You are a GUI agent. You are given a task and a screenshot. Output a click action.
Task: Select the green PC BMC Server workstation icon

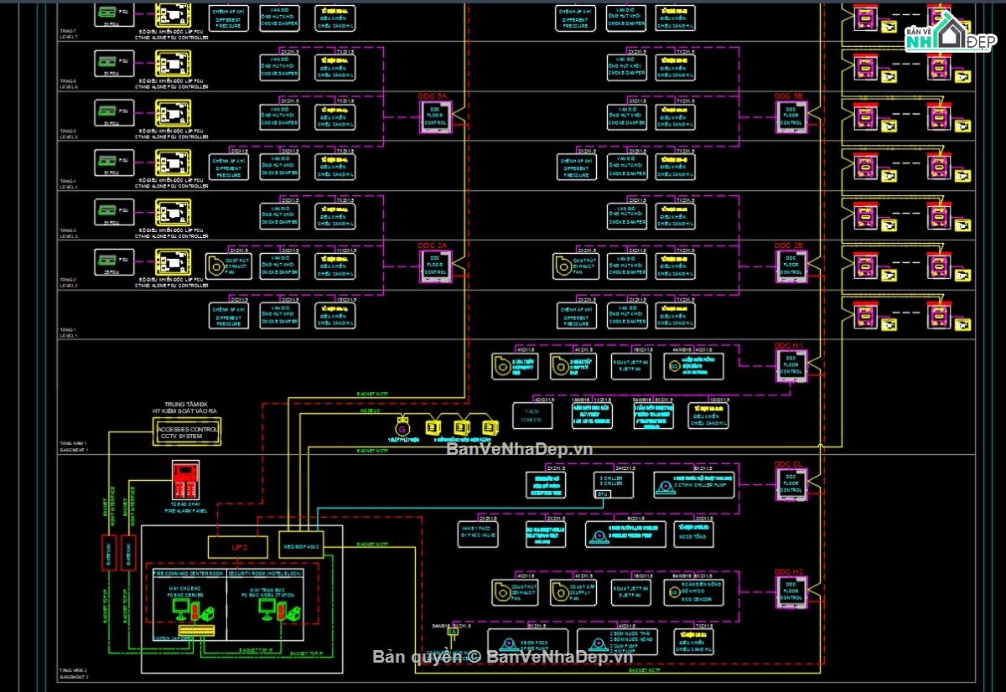click(x=181, y=609)
